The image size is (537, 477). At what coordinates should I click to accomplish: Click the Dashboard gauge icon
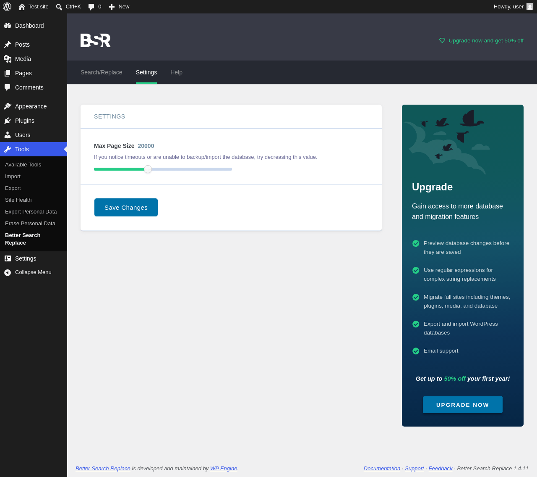coord(8,26)
